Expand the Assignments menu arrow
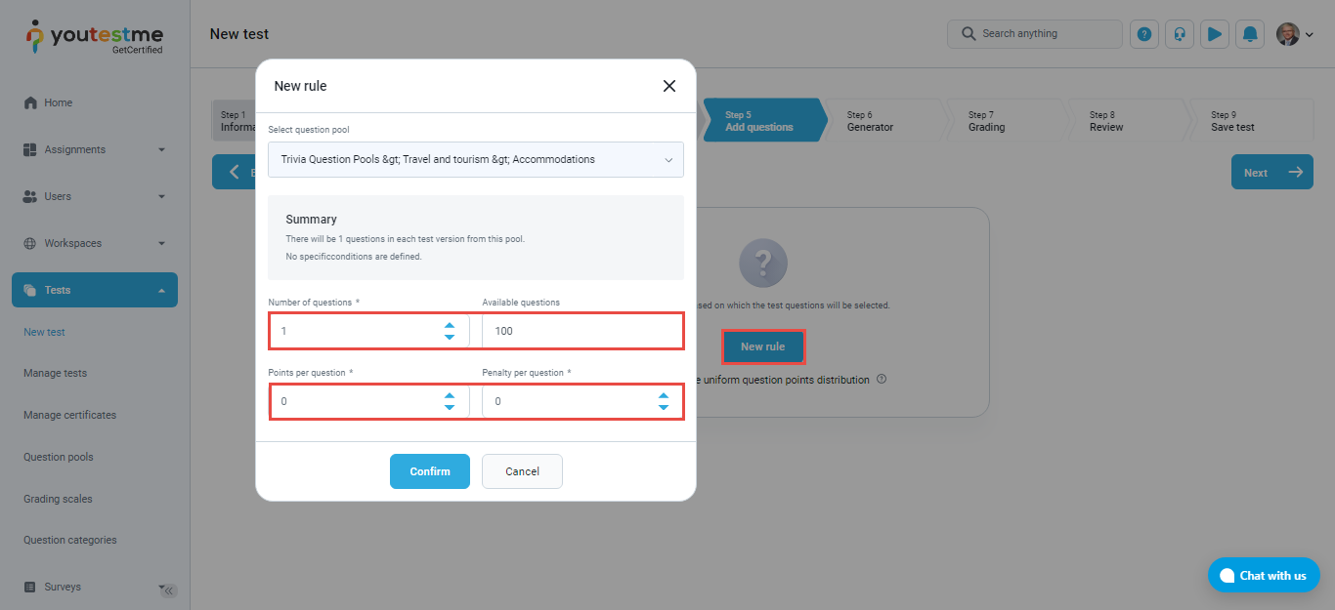 click(161, 149)
